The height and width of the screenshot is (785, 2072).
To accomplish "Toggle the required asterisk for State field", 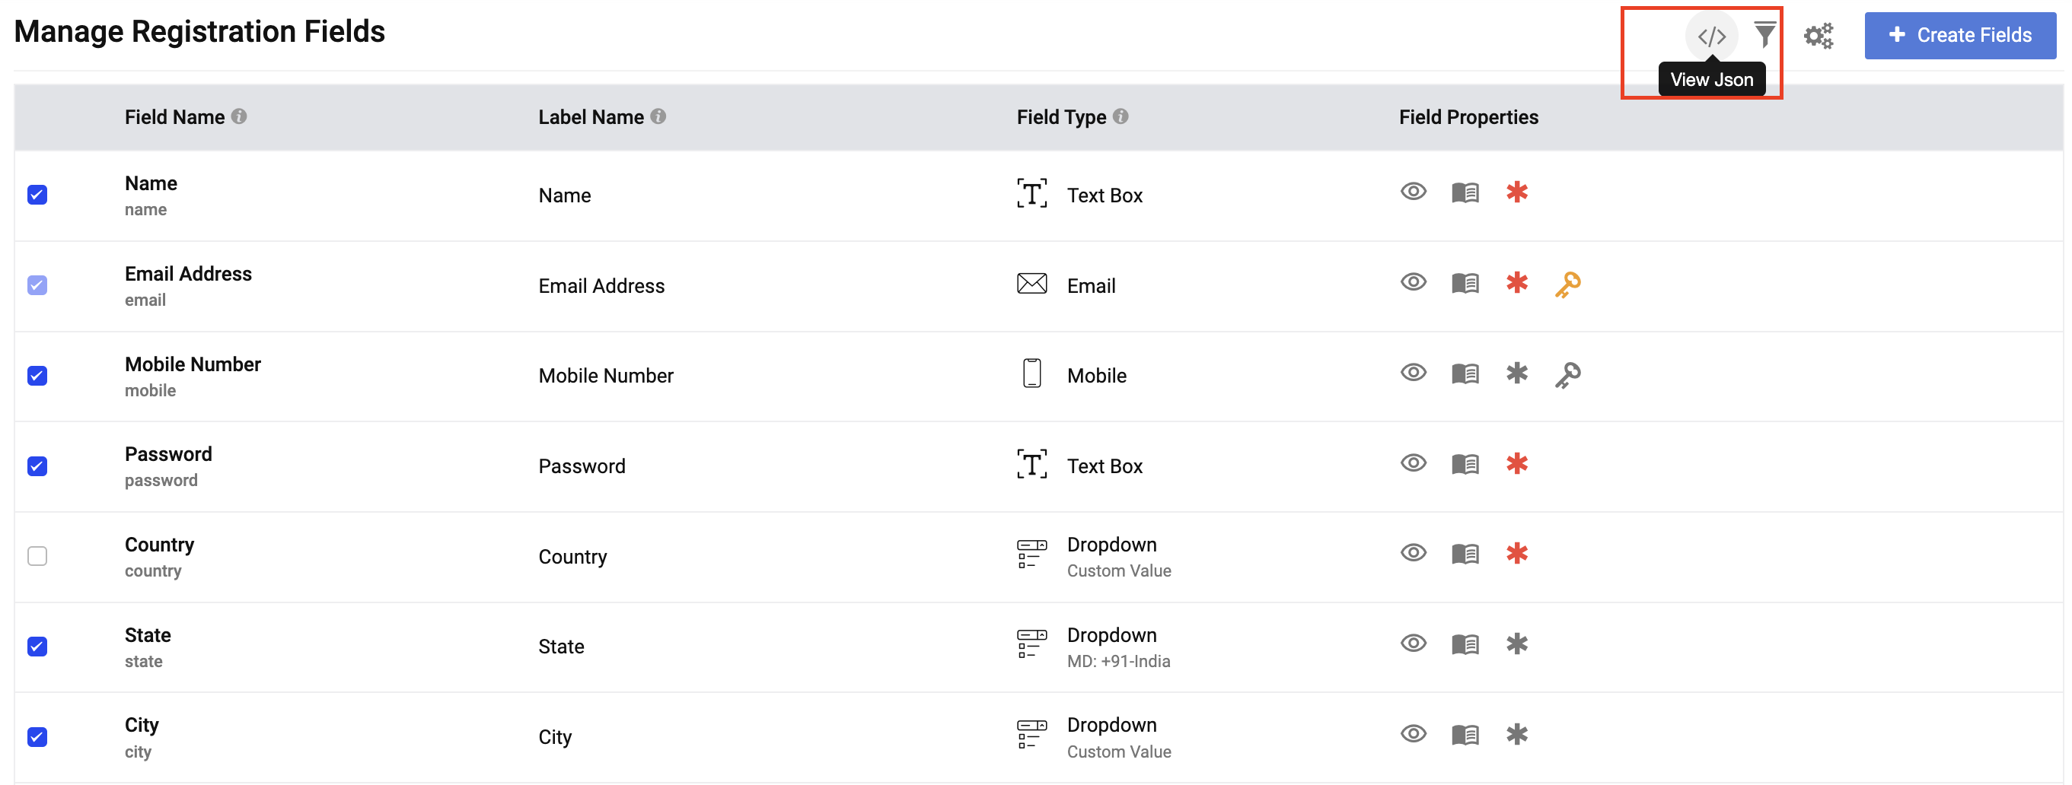I will 1517,644.
